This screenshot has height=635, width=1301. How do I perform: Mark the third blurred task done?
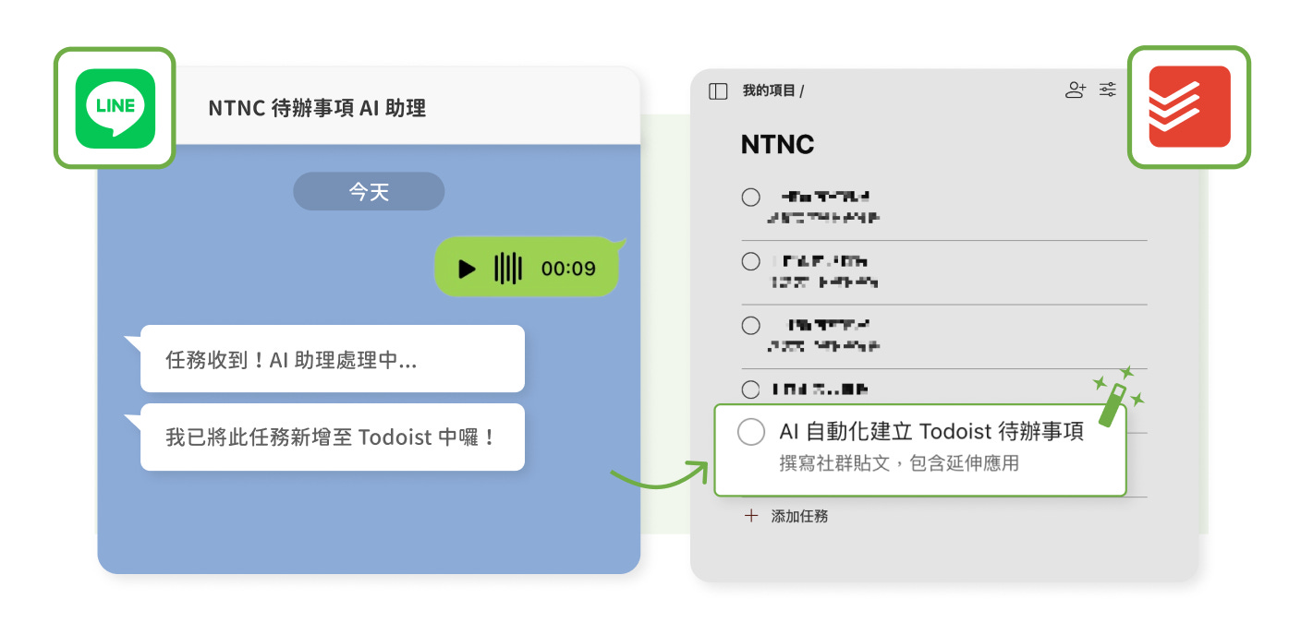click(x=750, y=325)
